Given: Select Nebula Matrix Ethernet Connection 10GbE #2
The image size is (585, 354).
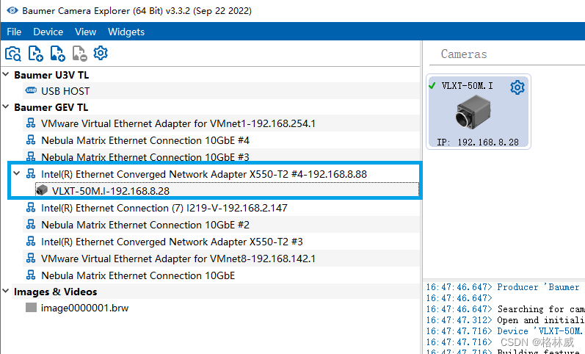Looking at the screenshot, I should click(145, 225).
